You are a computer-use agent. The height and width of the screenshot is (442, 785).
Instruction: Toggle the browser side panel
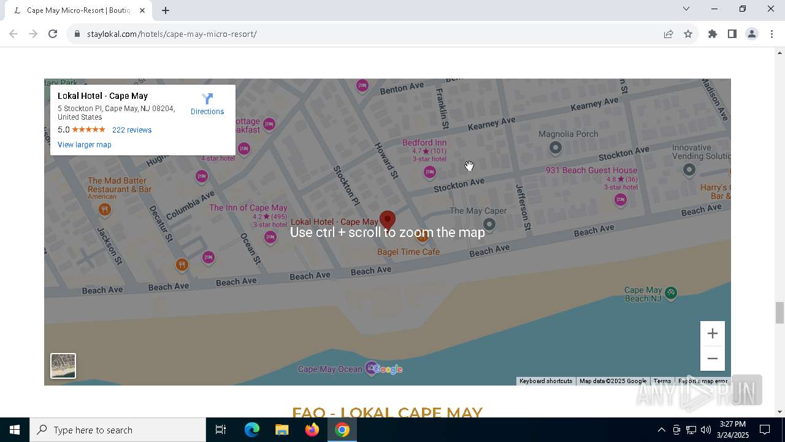click(x=732, y=34)
